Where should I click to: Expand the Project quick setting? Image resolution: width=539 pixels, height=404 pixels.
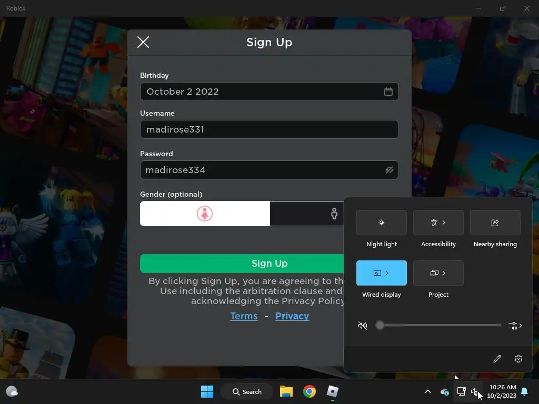pyautogui.click(x=438, y=273)
